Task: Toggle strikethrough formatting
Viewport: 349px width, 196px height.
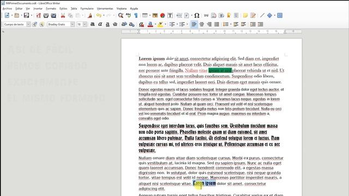Action: (x=115, y=24)
